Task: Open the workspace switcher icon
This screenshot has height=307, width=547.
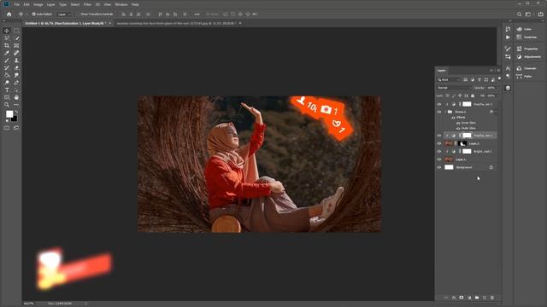Action: click(x=529, y=14)
